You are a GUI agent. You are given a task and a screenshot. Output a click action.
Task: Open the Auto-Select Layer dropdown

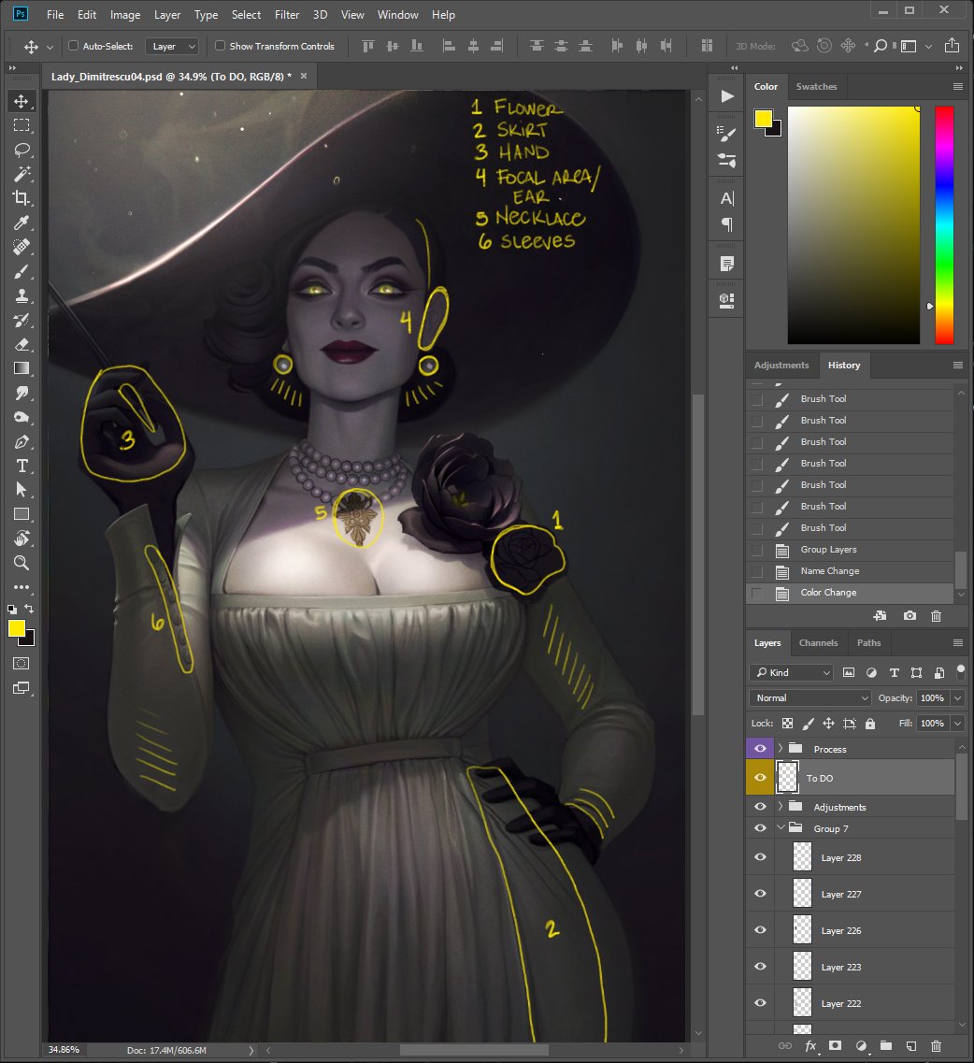pyautogui.click(x=172, y=46)
